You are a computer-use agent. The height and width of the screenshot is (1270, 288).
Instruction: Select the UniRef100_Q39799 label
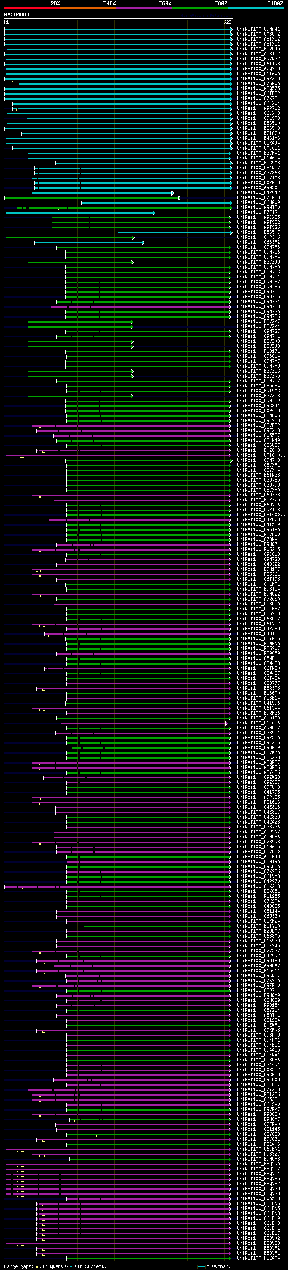point(258,485)
